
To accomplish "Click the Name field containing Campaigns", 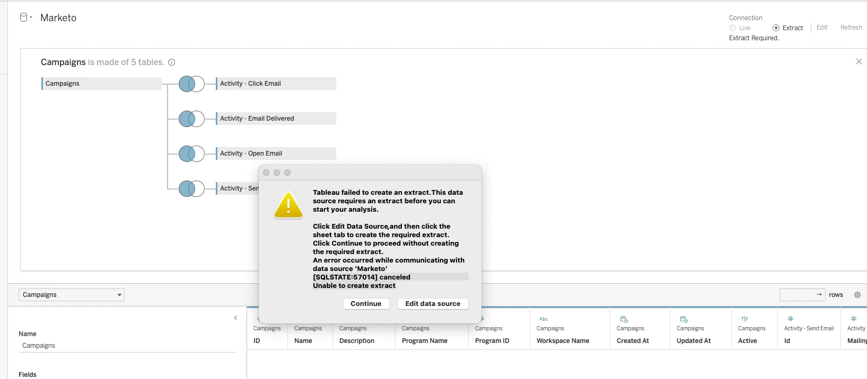I will point(127,346).
